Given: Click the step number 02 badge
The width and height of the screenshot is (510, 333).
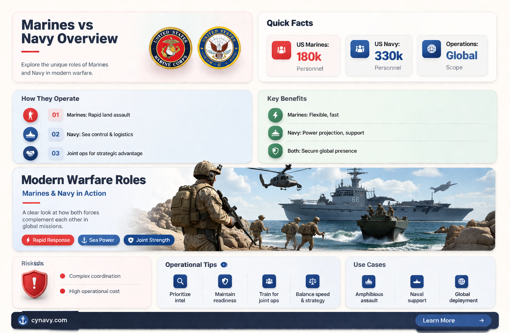Looking at the screenshot, I should 56,134.
